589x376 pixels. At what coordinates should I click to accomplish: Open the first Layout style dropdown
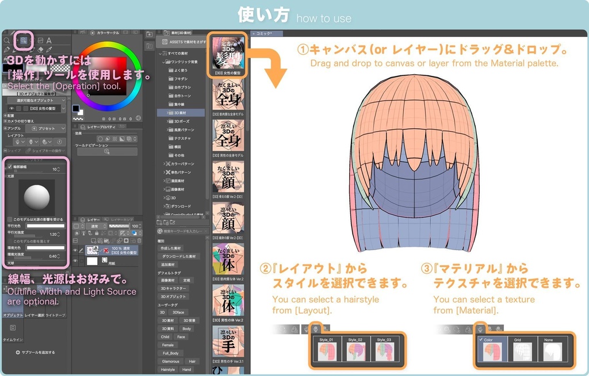click(19, 142)
